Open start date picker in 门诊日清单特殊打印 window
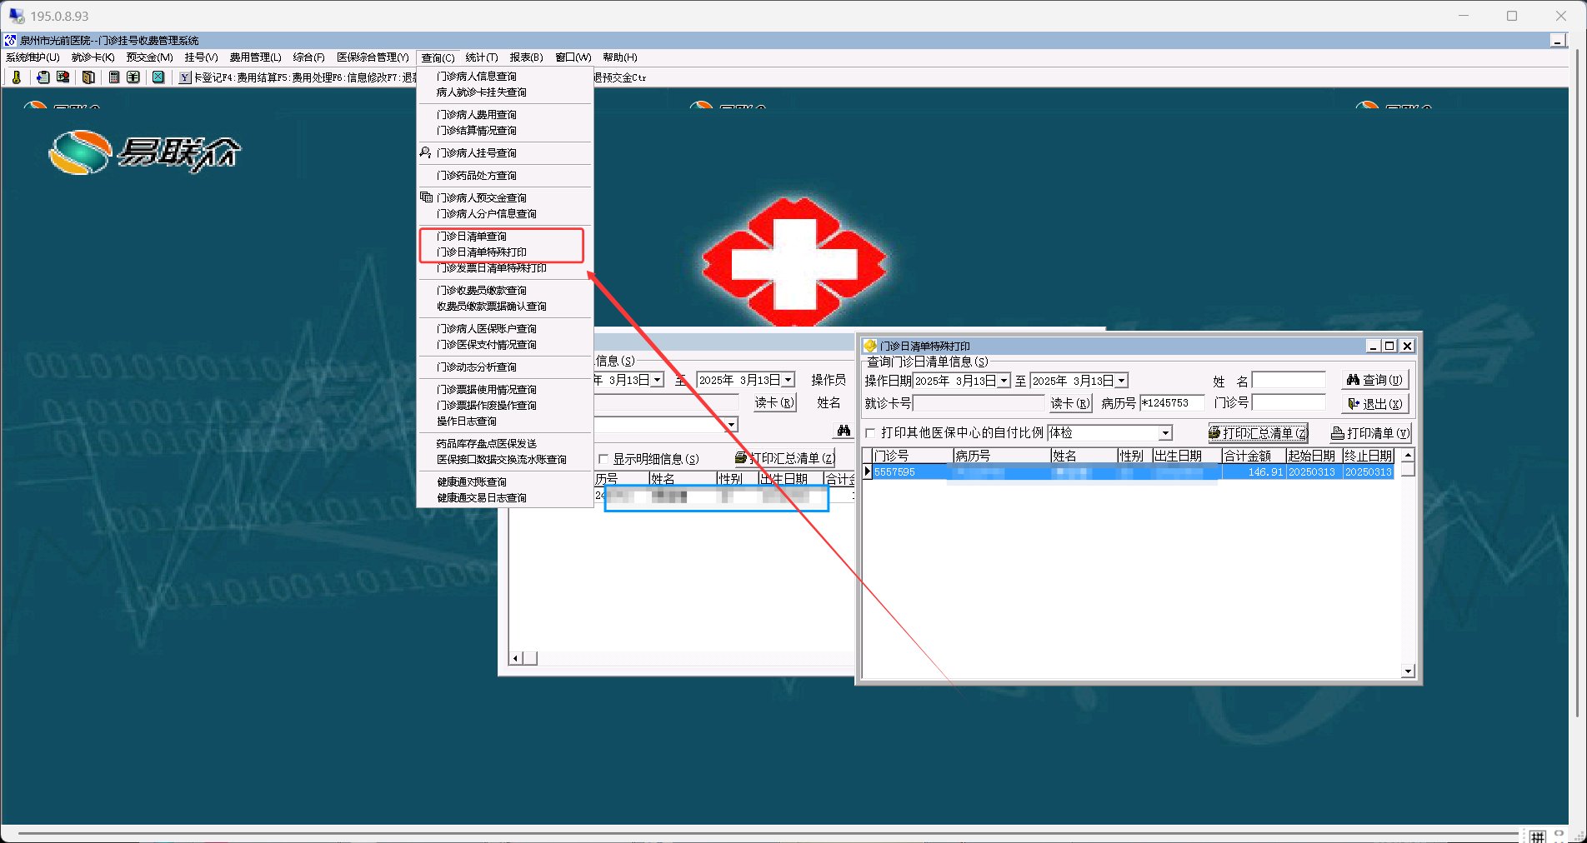This screenshot has width=1587, height=843. [x=1004, y=381]
